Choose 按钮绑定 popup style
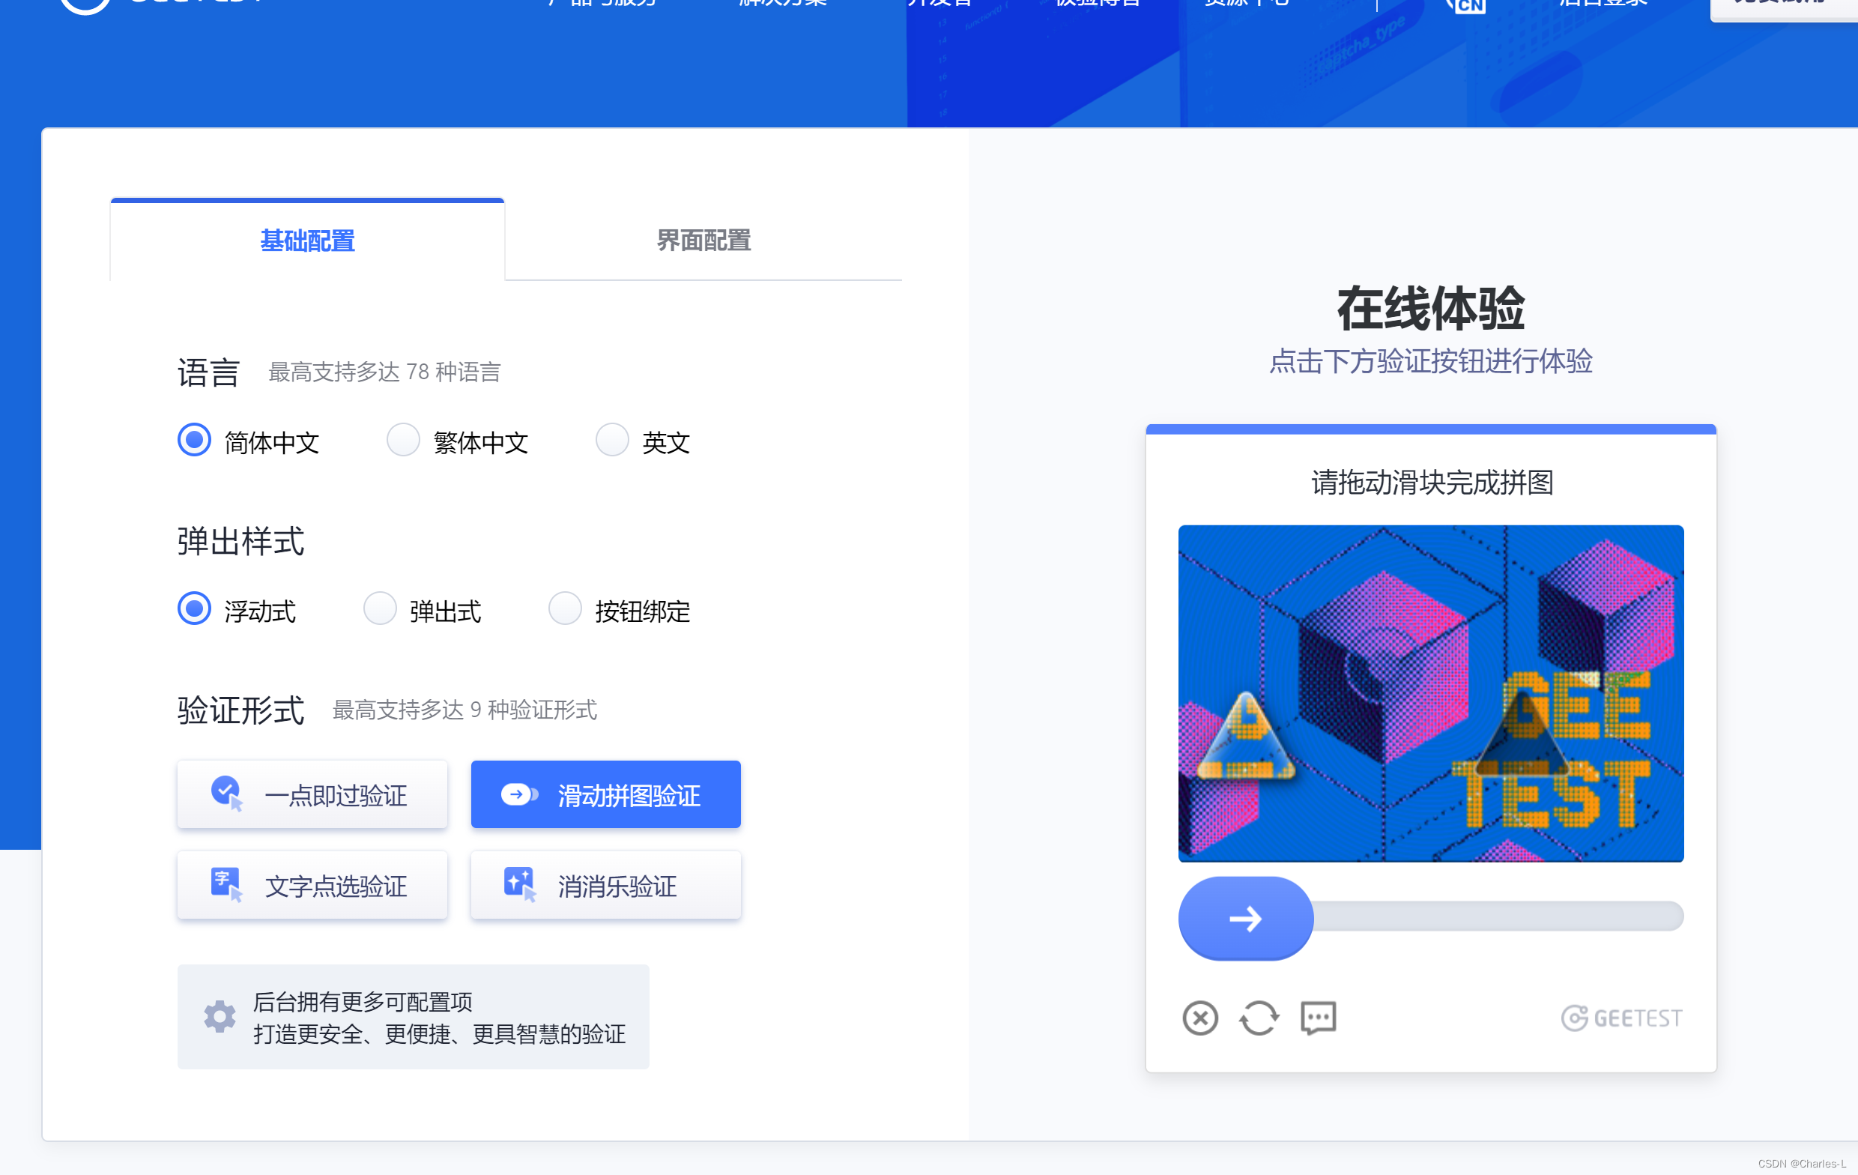 565,609
